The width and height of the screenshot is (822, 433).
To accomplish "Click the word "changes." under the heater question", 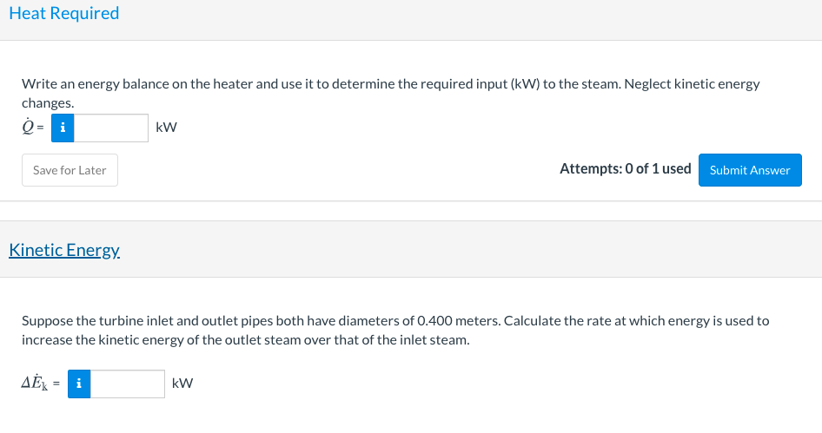I will pyautogui.click(x=48, y=103).
